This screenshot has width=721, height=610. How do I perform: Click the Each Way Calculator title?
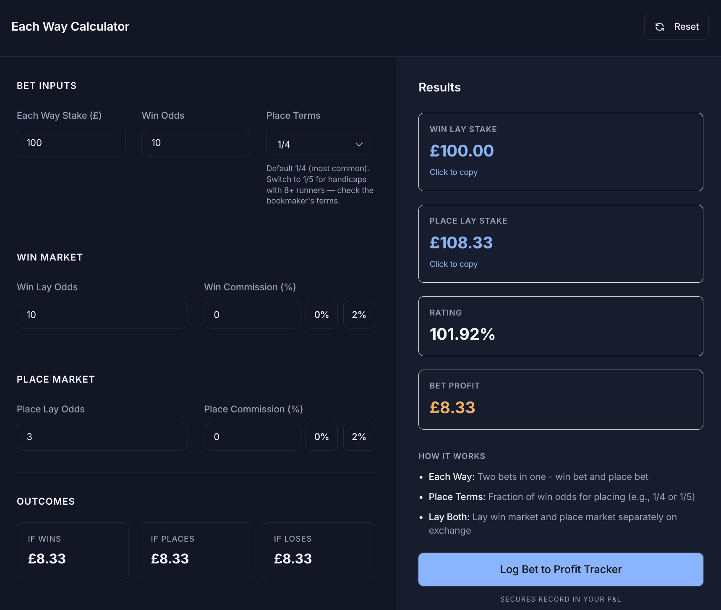tap(70, 26)
